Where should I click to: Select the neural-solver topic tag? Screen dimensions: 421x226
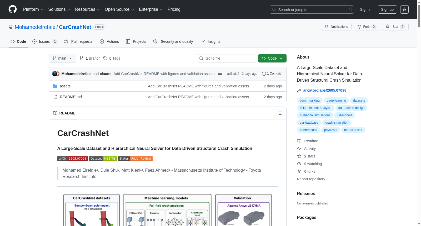[x=353, y=130]
